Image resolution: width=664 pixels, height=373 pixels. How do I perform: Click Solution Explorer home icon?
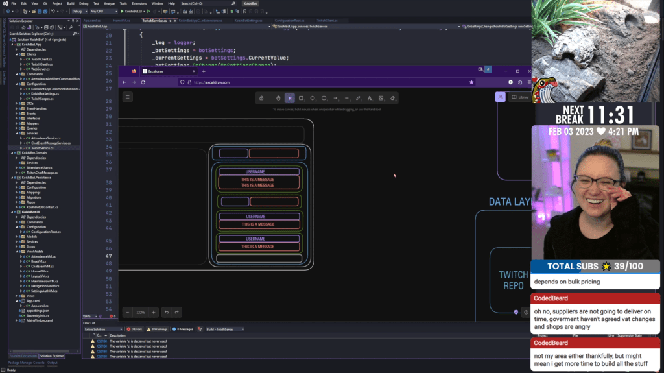click(23, 27)
